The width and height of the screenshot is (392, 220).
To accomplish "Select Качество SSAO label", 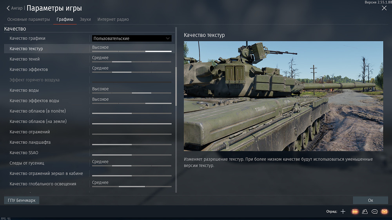I will coord(24,153).
